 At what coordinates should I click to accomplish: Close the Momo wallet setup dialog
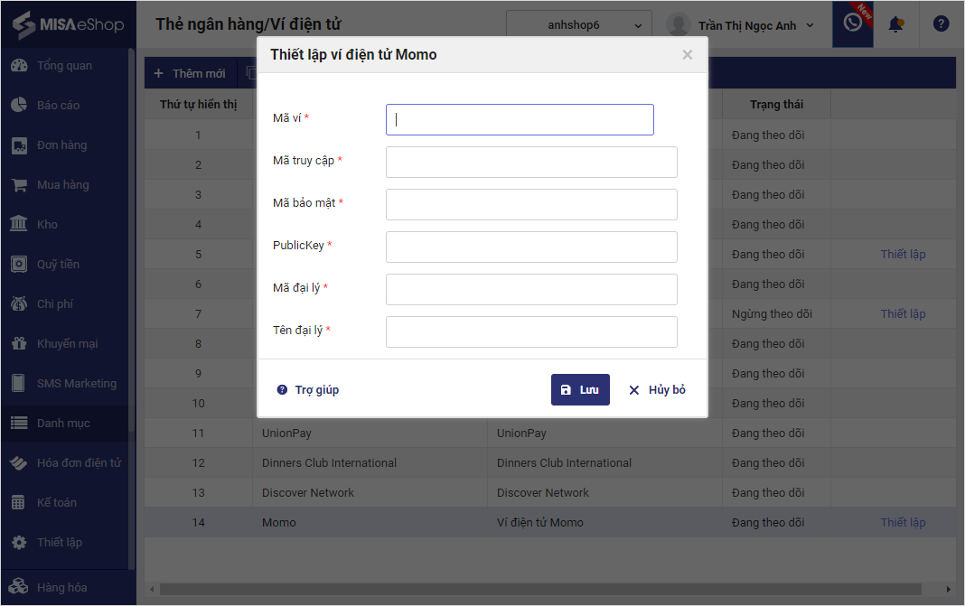coord(688,55)
